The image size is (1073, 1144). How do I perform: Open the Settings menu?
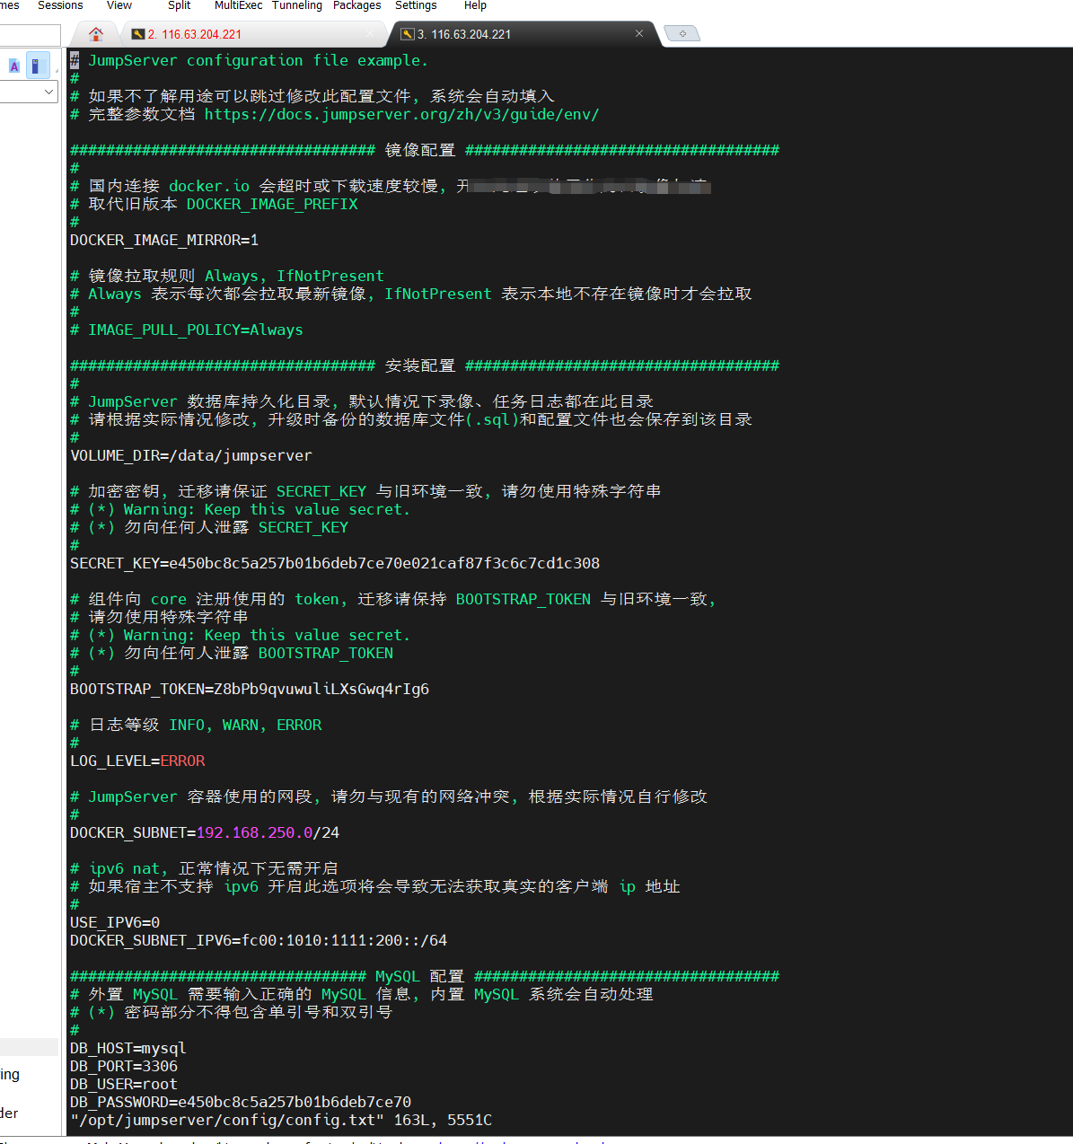416,5
